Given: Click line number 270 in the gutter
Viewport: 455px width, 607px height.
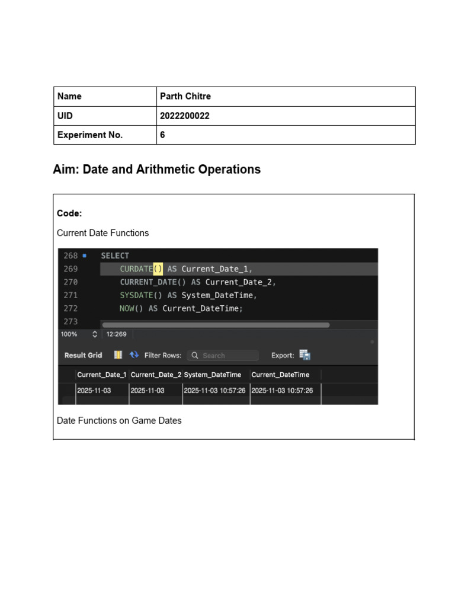Looking at the screenshot, I should point(71,282).
